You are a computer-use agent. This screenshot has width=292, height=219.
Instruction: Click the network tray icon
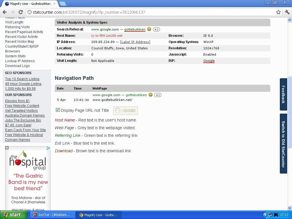270,215
